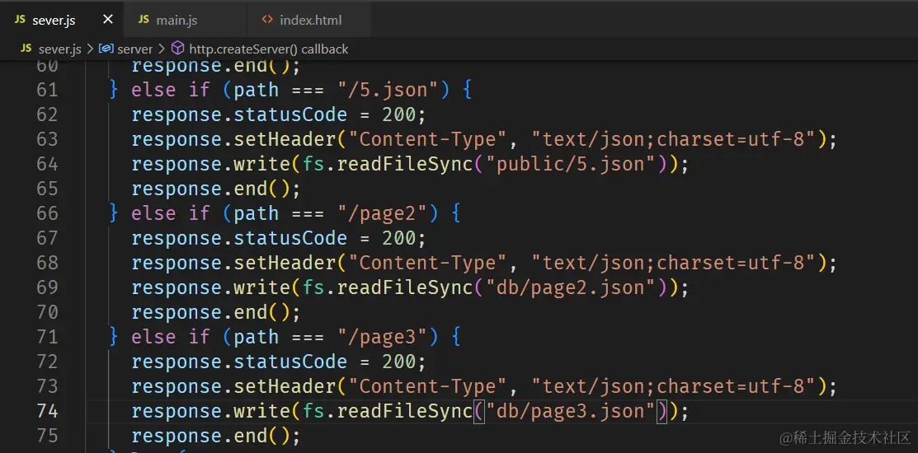Click server symbol in breadcrumb
The width and height of the screenshot is (918, 453).
tap(134, 49)
